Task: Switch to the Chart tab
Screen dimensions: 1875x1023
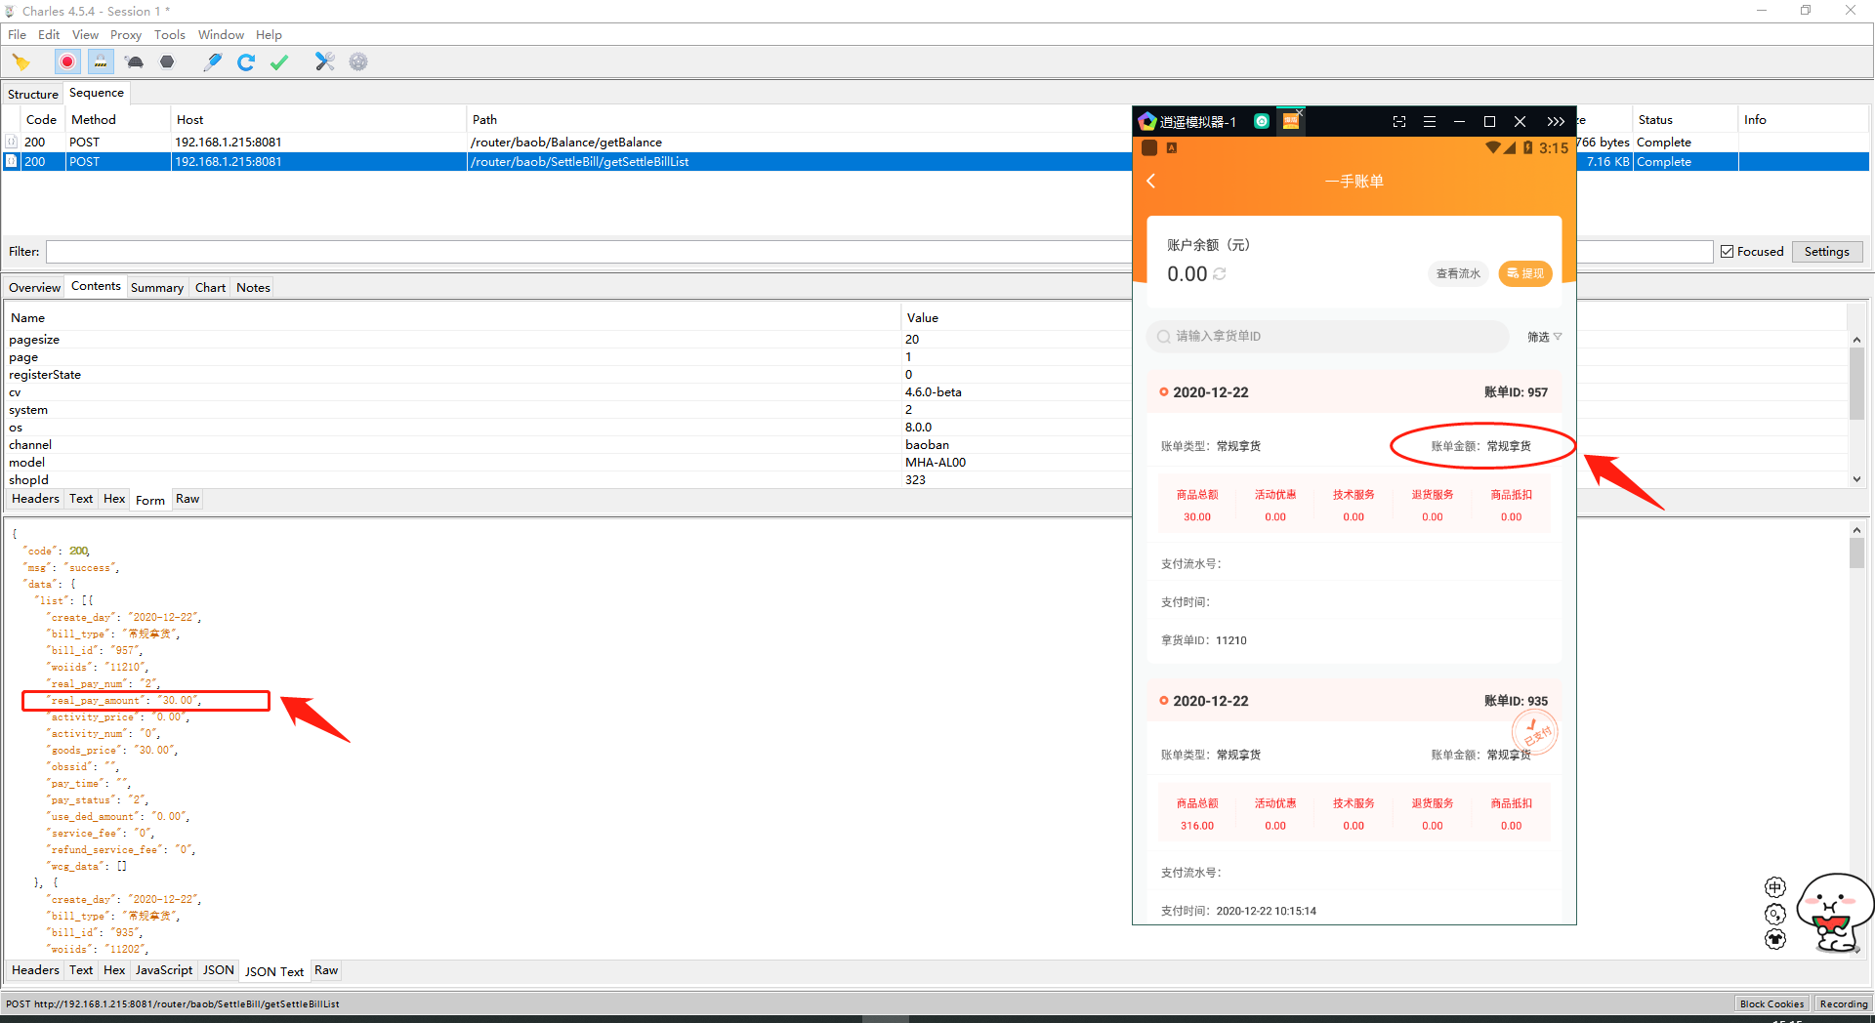Action: (210, 288)
